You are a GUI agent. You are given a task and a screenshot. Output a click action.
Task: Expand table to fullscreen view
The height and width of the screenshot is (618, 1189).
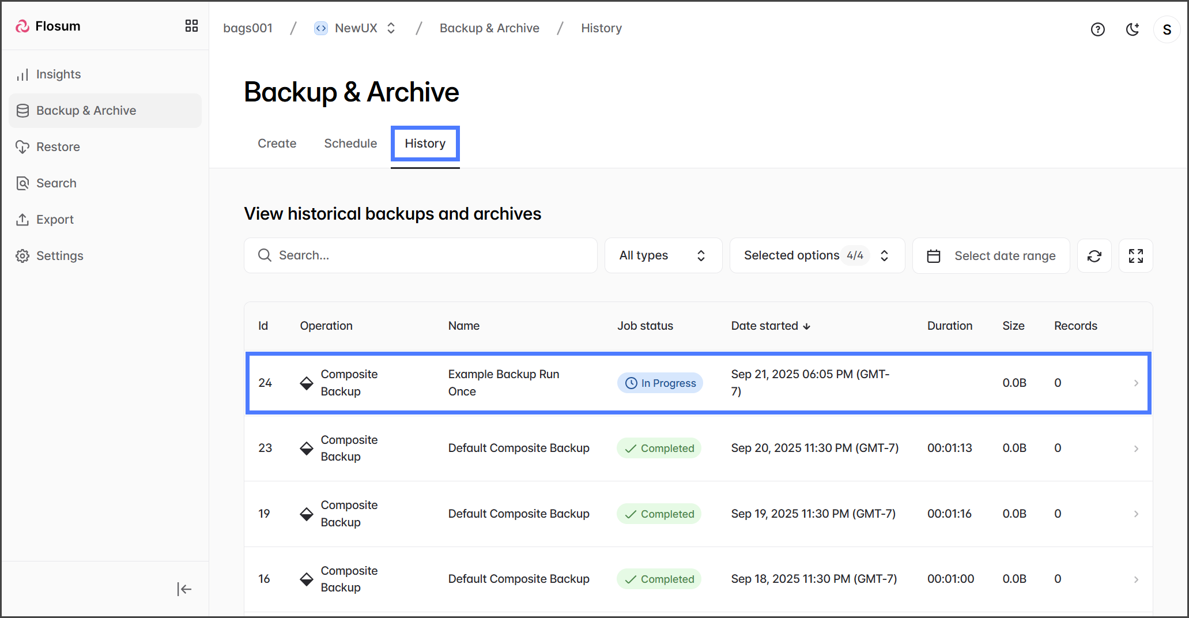coord(1135,256)
